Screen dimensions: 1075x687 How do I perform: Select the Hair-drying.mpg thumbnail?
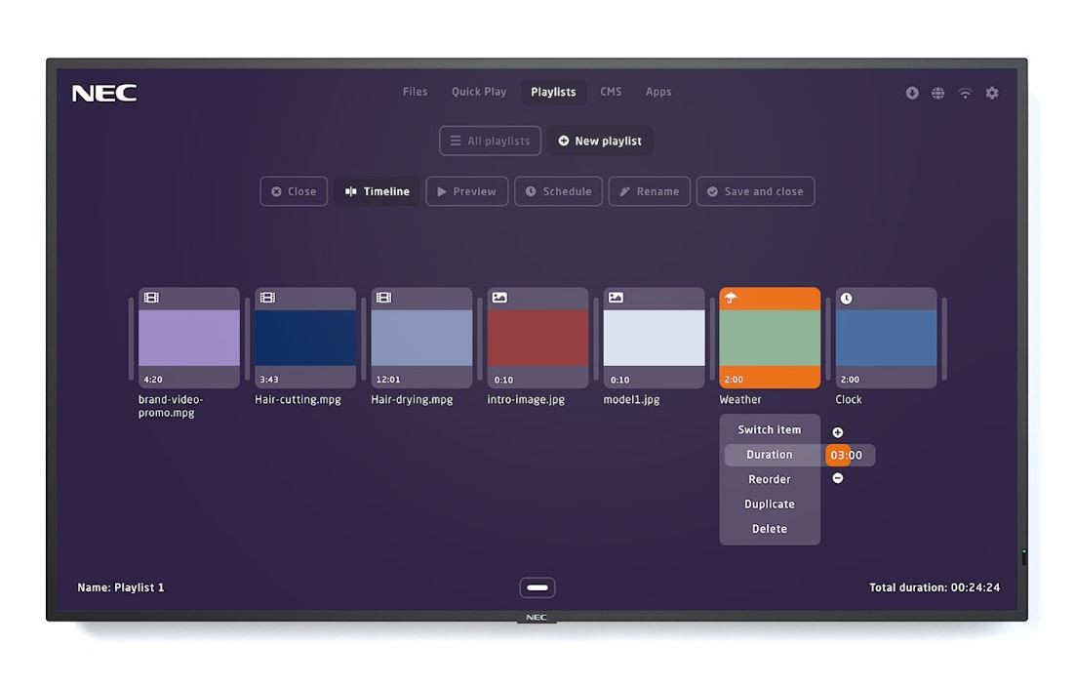[421, 338]
